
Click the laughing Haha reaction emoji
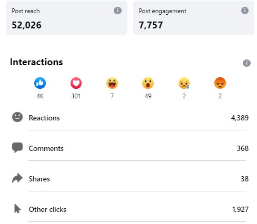click(x=112, y=83)
